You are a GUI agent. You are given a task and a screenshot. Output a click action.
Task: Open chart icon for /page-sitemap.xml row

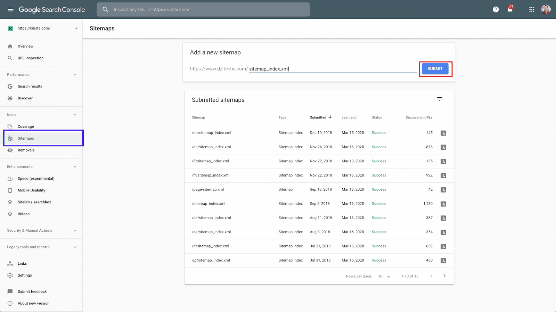tap(443, 190)
